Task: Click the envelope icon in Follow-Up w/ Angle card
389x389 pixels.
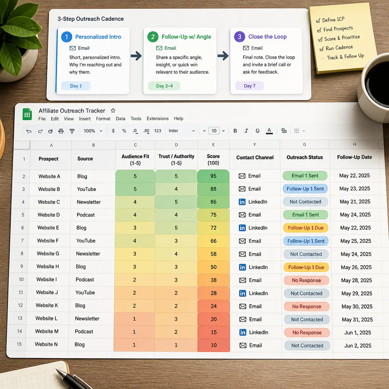Action: click(159, 48)
